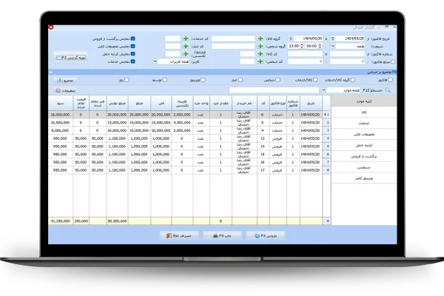Click the گروه شخص input field

point(233,46)
